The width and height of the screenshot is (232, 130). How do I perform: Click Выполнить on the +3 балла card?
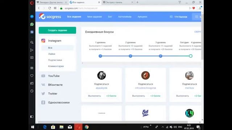click(138, 96)
